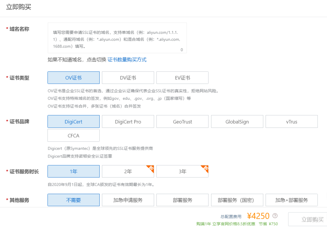Select 加急+部署服务 service option
Screen dimensions: 327x227
(291, 200)
